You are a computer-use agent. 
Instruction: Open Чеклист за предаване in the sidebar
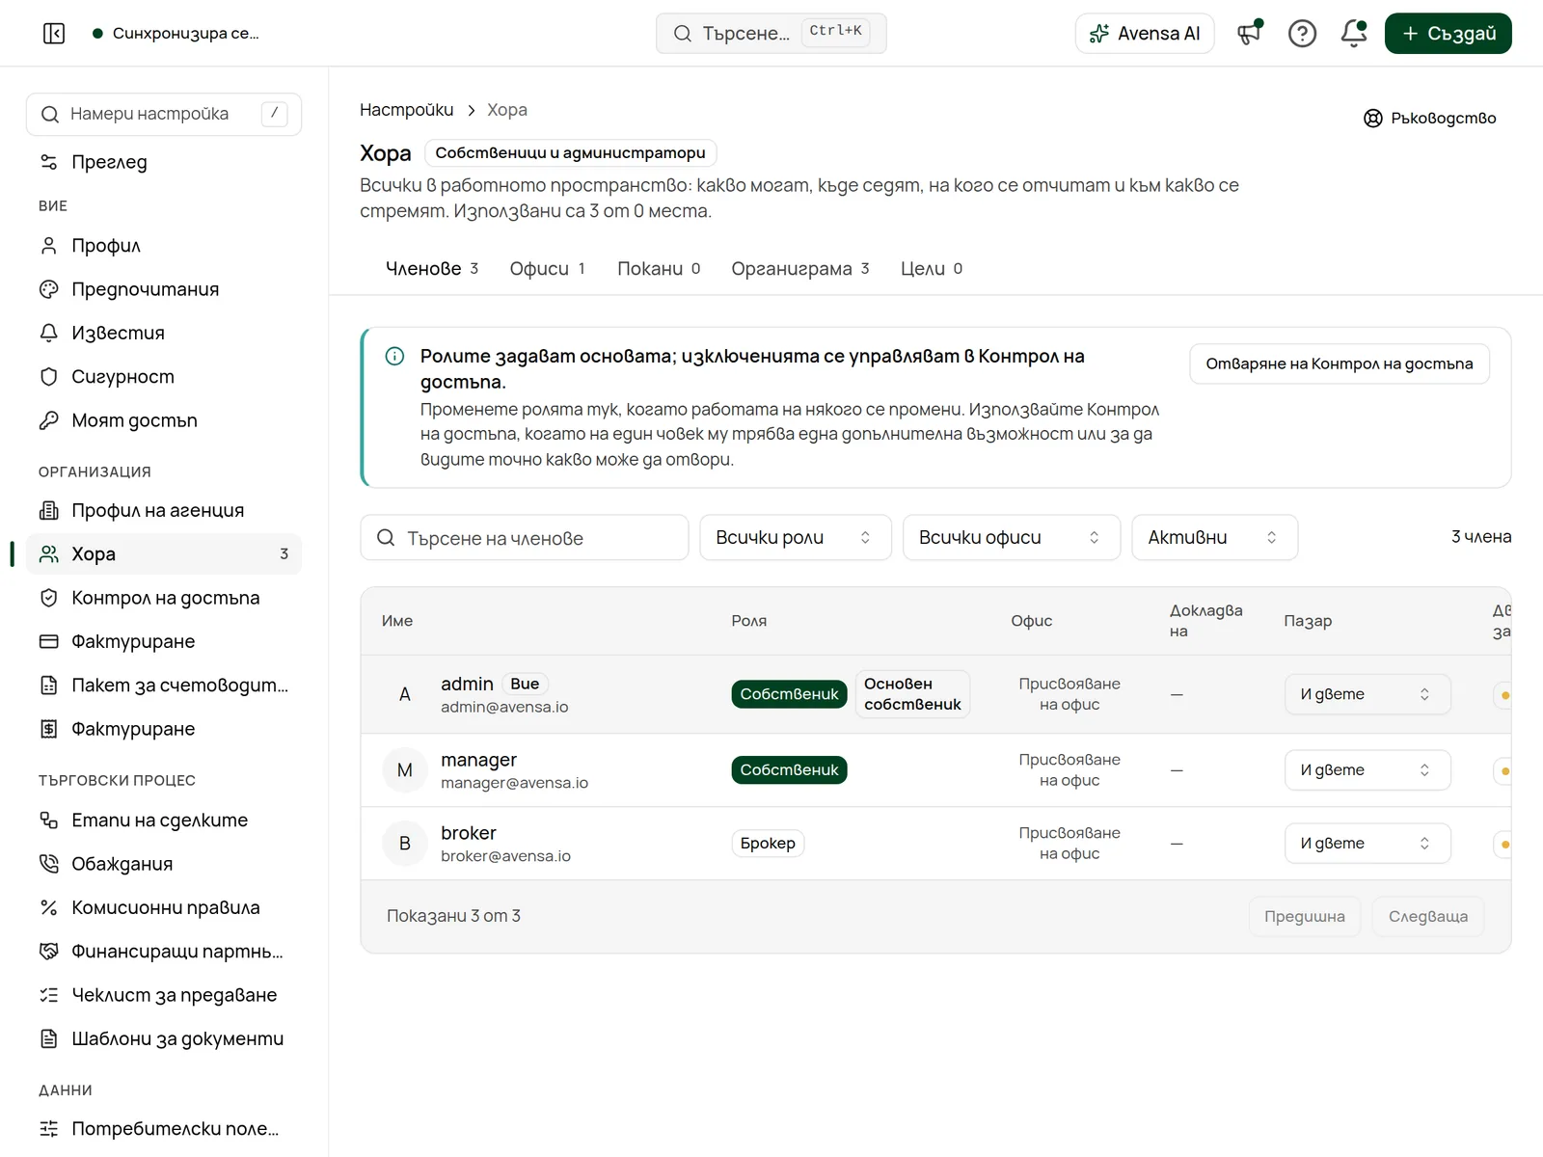(164, 995)
